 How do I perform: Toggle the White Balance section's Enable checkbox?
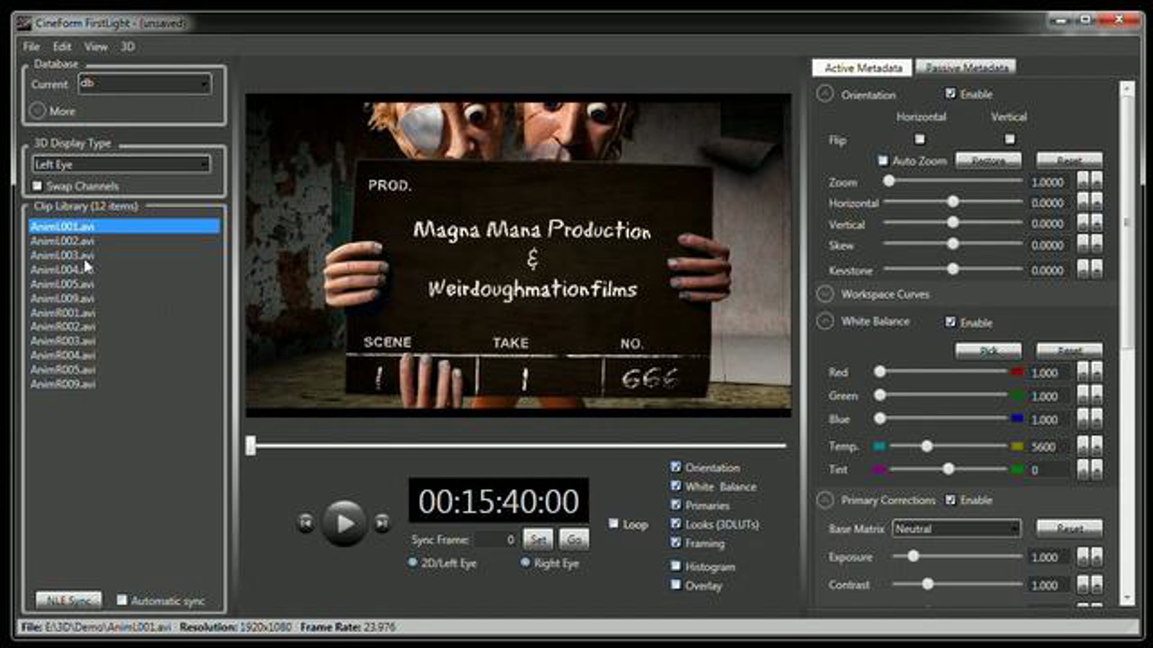950,322
